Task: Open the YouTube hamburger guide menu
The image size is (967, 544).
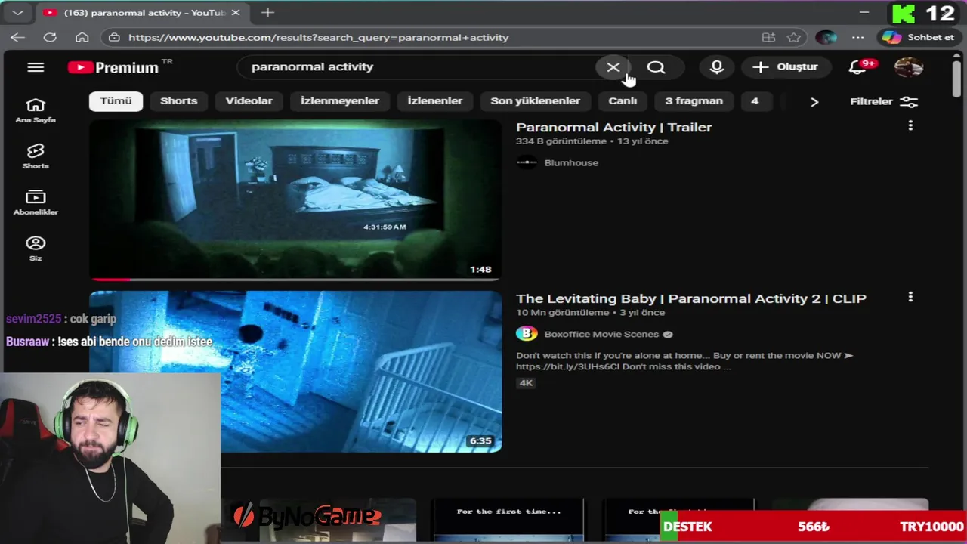Action: 36,67
